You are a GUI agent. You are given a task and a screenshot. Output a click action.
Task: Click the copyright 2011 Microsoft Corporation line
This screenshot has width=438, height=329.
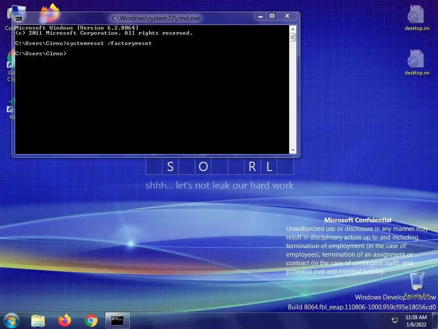[104, 33]
